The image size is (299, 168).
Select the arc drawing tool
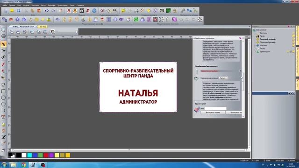[x=3, y=111]
